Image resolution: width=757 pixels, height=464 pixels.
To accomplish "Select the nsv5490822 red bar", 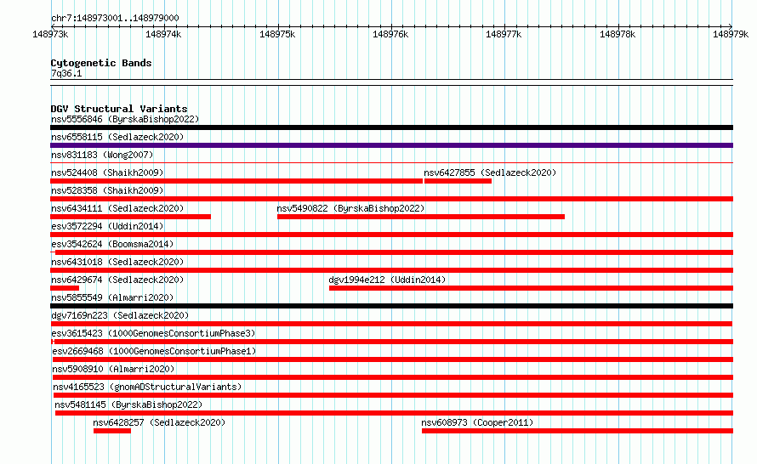I will [x=421, y=217].
